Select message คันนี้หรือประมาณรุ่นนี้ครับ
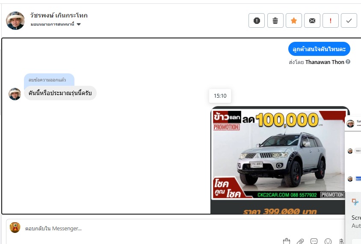Viewport: 361px width, 244px height. [60, 93]
